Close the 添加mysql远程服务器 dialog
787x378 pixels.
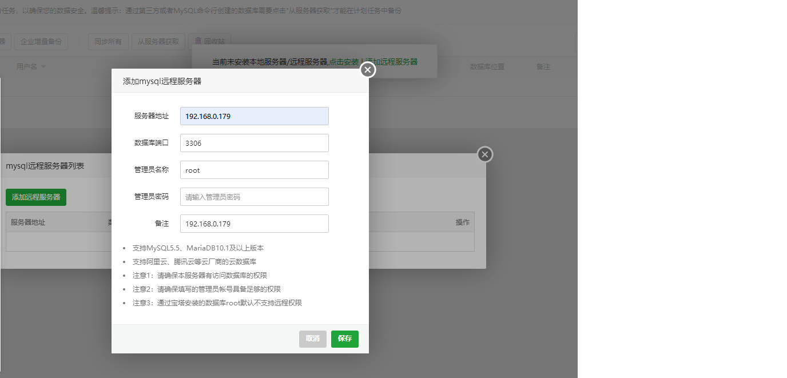click(368, 70)
